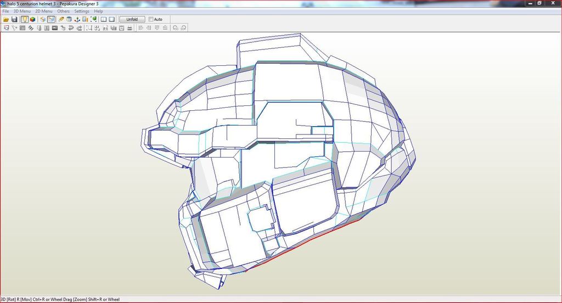Click the Unfold button
562x303 pixels.
click(x=132, y=19)
